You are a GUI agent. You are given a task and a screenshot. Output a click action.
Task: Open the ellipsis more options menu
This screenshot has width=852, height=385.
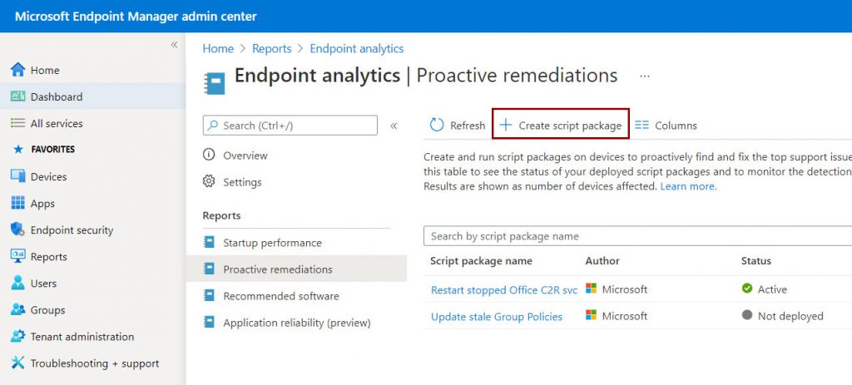coord(645,77)
